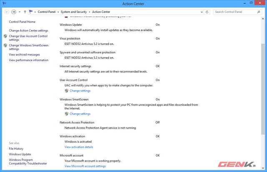Open View Microsoft account settings link
267x172 pixels.
coord(85,166)
